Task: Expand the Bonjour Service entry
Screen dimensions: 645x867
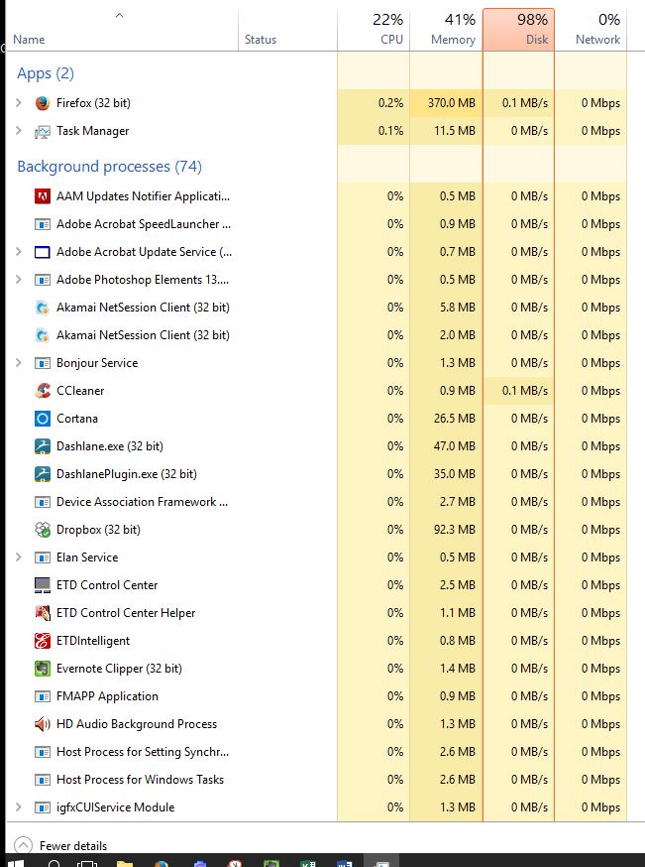Action: click(19, 363)
